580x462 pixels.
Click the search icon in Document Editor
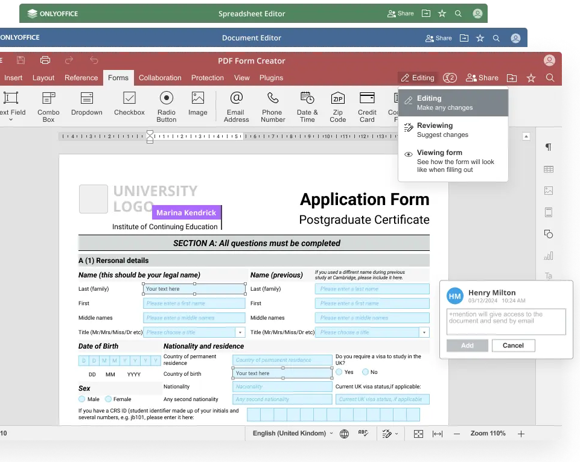pyautogui.click(x=496, y=38)
